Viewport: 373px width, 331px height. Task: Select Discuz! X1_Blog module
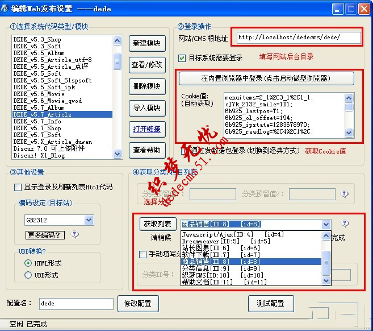coord(62,155)
